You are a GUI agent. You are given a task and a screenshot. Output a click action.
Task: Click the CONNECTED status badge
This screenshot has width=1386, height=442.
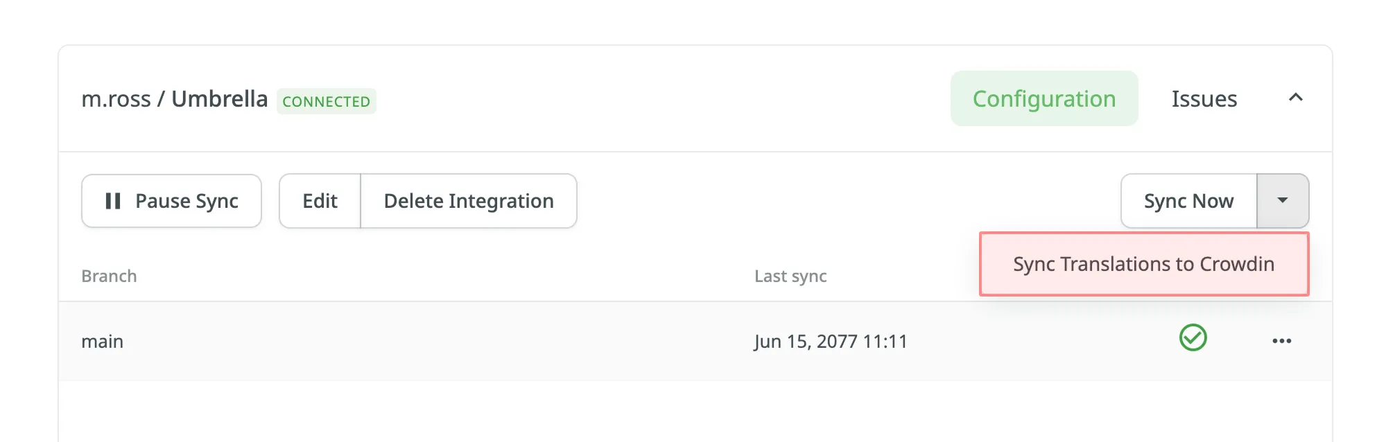[x=327, y=101]
